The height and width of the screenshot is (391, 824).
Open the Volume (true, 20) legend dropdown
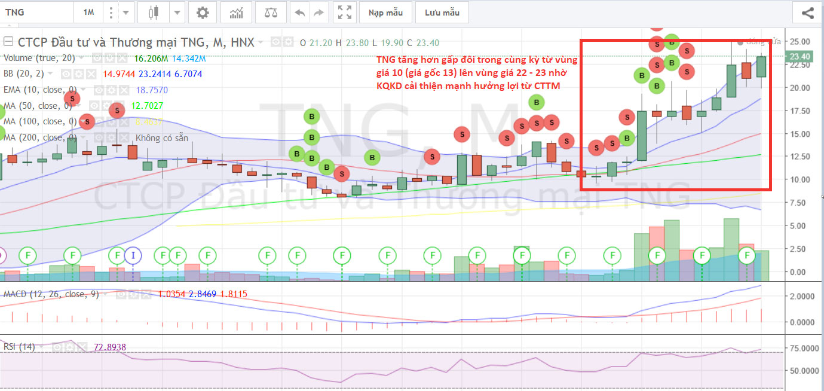[x=81, y=58]
